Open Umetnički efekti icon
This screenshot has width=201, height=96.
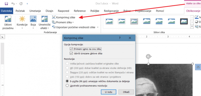tap(44, 19)
